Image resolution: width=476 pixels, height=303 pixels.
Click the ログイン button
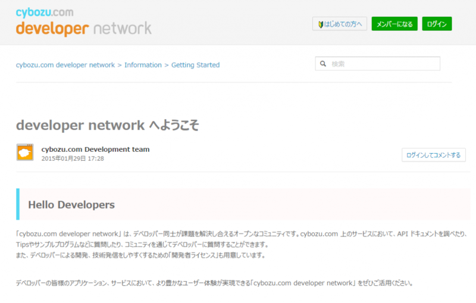tap(437, 24)
